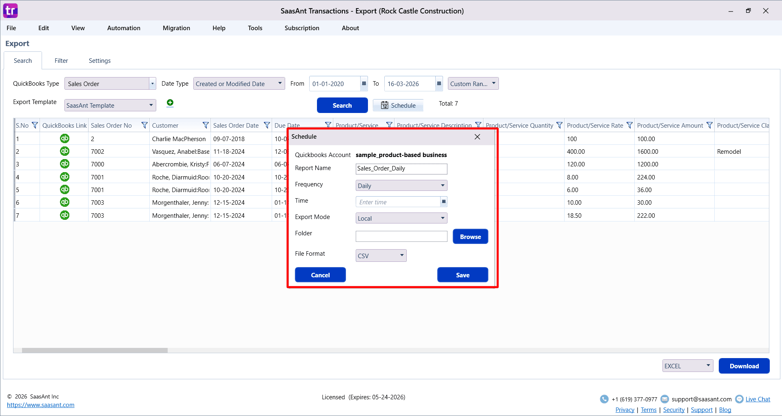The width and height of the screenshot is (782, 416).
Task: Filter Product/Service Quantity column
Action: tap(559, 125)
